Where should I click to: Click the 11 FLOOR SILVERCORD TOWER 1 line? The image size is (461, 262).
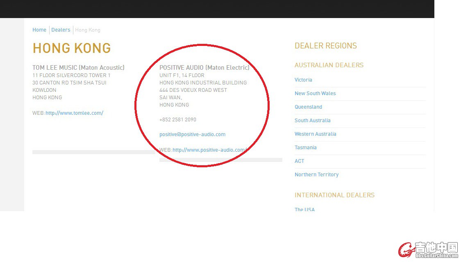71,75
